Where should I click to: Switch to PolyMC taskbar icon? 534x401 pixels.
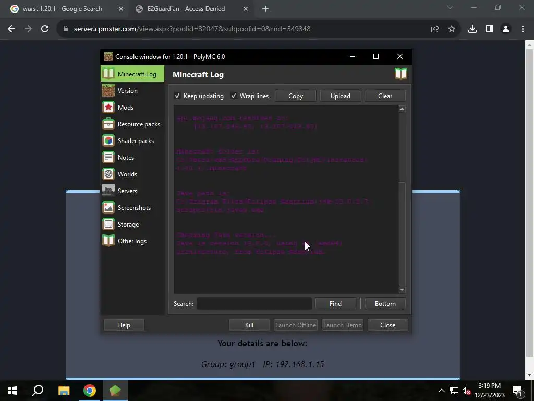[115, 391]
